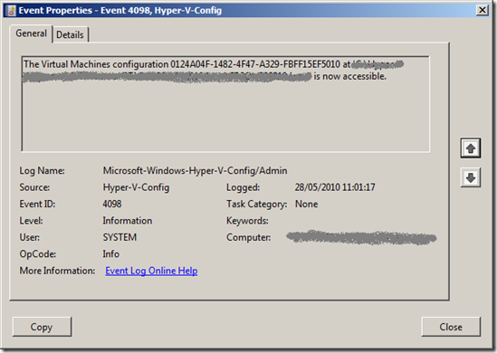Image resolution: width=497 pixels, height=353 pixels.
Task: Click the Computer label
Action: tap(248, 237)
